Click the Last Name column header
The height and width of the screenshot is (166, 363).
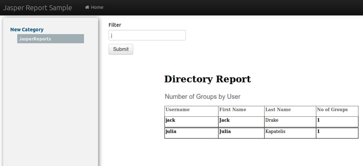point(290,111)
